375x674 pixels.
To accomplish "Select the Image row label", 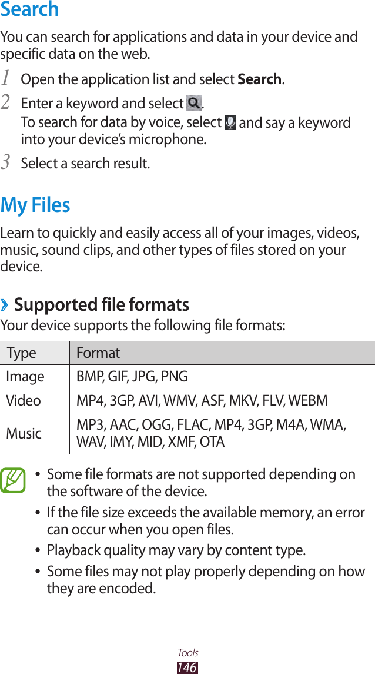I will click(25, 377).
